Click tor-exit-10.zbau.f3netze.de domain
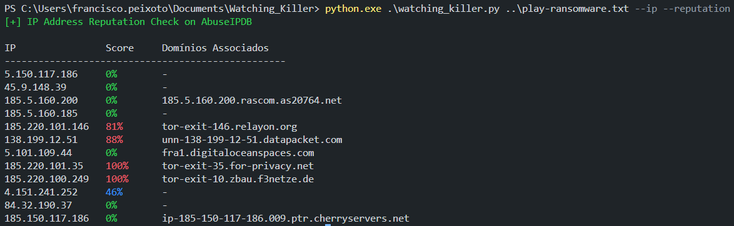The image size is (734, 226). (238, 179)
